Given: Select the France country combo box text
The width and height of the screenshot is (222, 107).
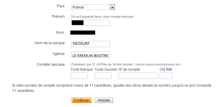Looking at the screenshot, I should tap(78, 7).
